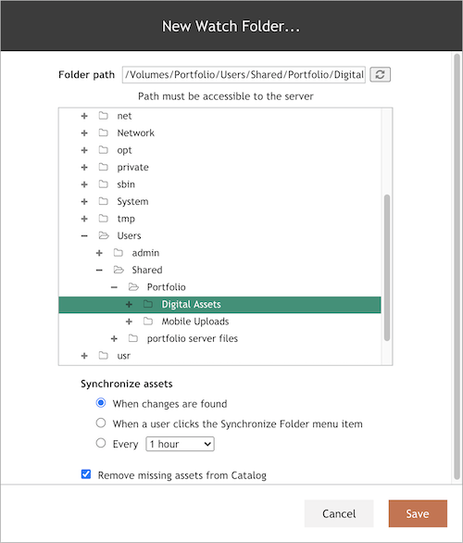
Task: Save the new watch folder
Action: (x=418, y=513)
